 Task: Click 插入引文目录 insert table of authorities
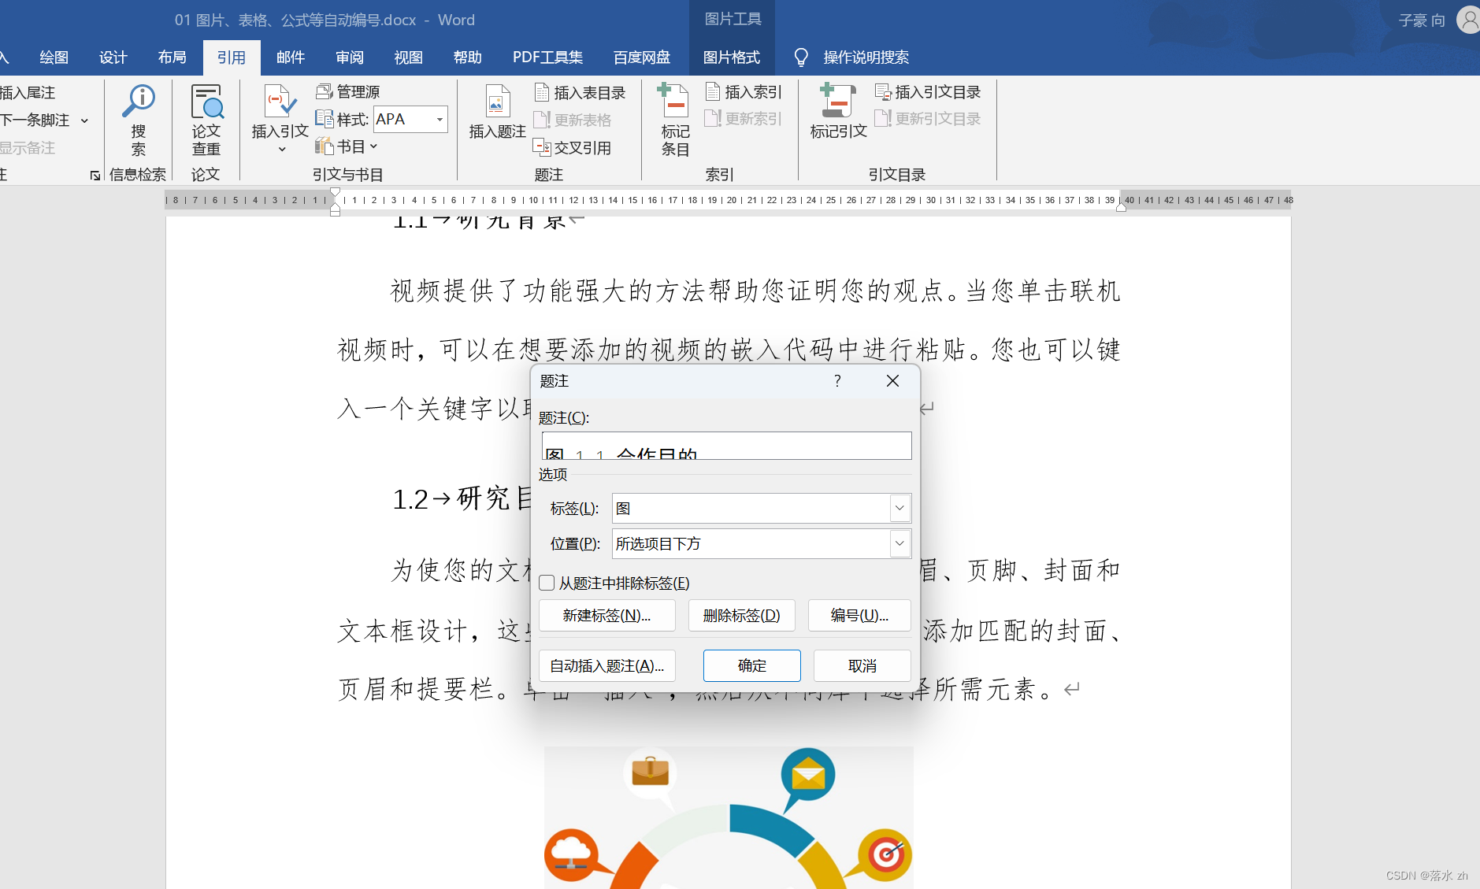pyautogui.click(x=928, y=92)
